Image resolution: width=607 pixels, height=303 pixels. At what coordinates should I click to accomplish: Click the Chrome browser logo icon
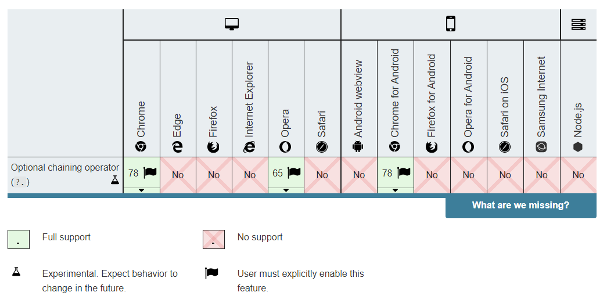[141, 147]
